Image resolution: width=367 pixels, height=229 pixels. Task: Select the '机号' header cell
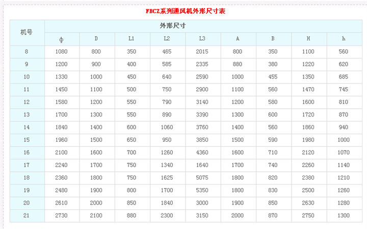coord(27,33)
